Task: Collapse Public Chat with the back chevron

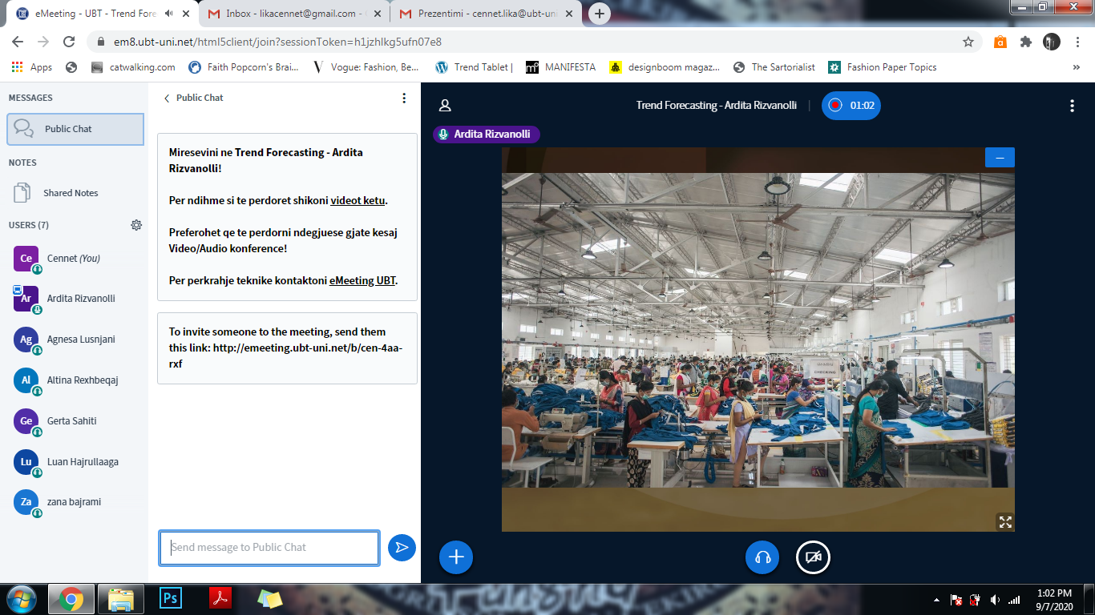Action: (x=167, y=98)
